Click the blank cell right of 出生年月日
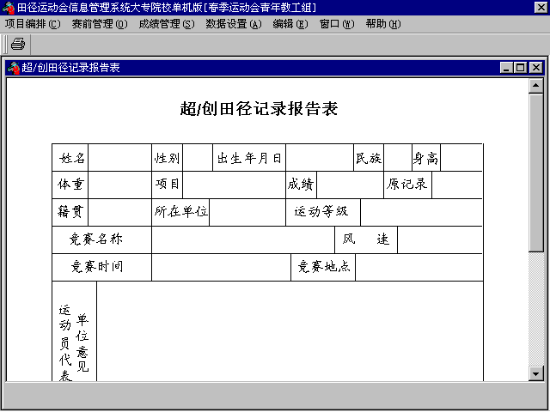 pos(320,158)
